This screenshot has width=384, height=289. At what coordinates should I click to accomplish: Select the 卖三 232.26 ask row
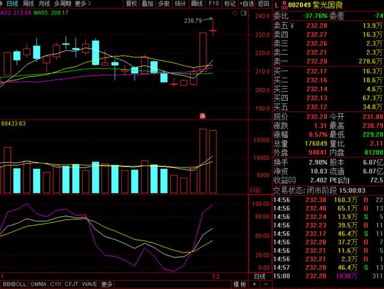point(328,44)
